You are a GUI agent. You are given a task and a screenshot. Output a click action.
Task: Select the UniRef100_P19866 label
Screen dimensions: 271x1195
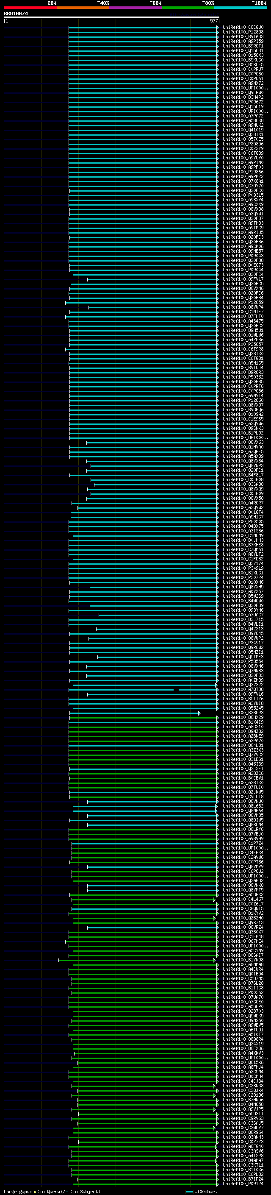tap(243, 172)
